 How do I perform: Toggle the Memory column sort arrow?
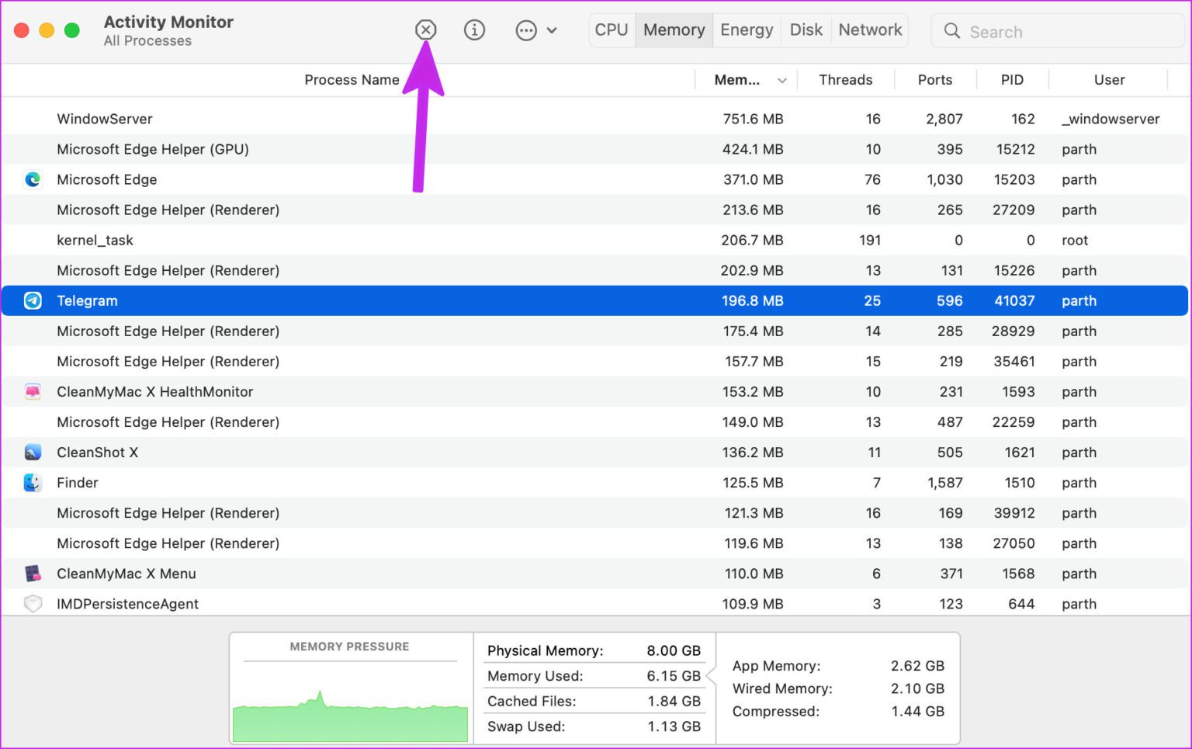pos(781,81)
